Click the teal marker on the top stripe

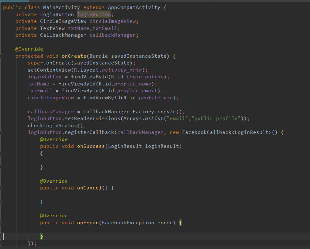[14, 1]
